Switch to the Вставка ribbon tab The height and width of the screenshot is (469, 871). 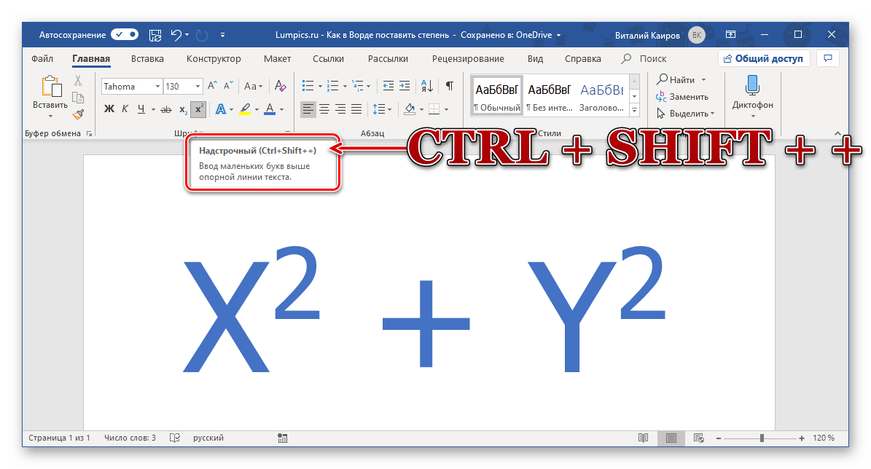(147, 59)
